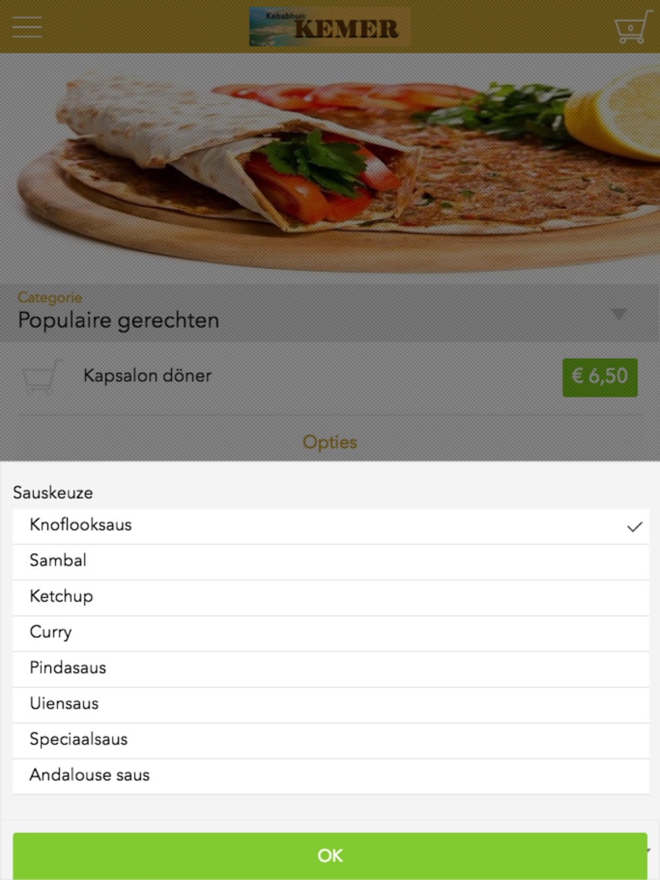Select Sambal sauce option
The height and width of the screenshot is (880, 660).
[x=58, y=561]
